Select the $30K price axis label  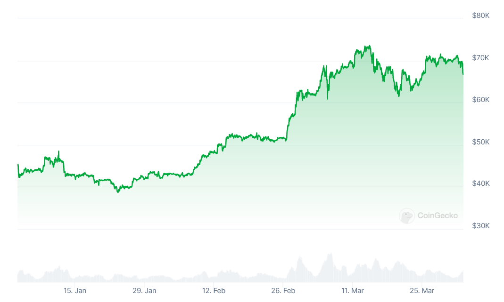tap(481, 226)
